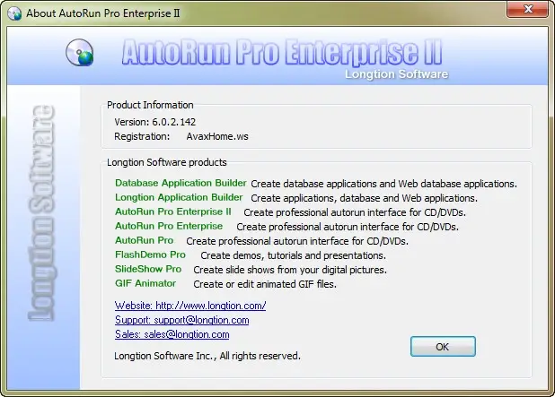Click 'Create applications, database and Web applications' text
The image size is (555, 397).
point(364,198)
